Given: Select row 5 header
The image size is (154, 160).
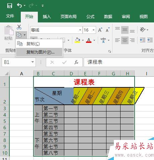Looking at the screenshot, I should coord(5,121).
